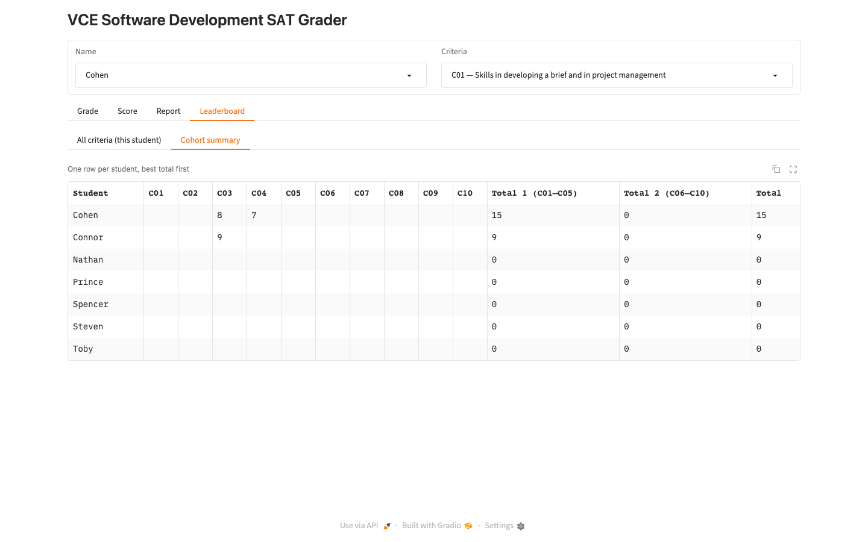This screenshot has width=868, height=542.
Task: Open the Criteria dropdown showing C01
Action: point(617,75)
